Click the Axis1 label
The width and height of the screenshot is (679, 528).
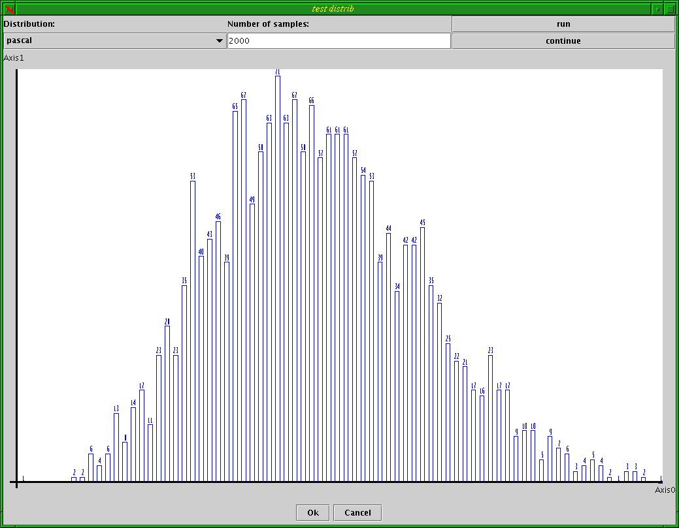click(14, 57)
